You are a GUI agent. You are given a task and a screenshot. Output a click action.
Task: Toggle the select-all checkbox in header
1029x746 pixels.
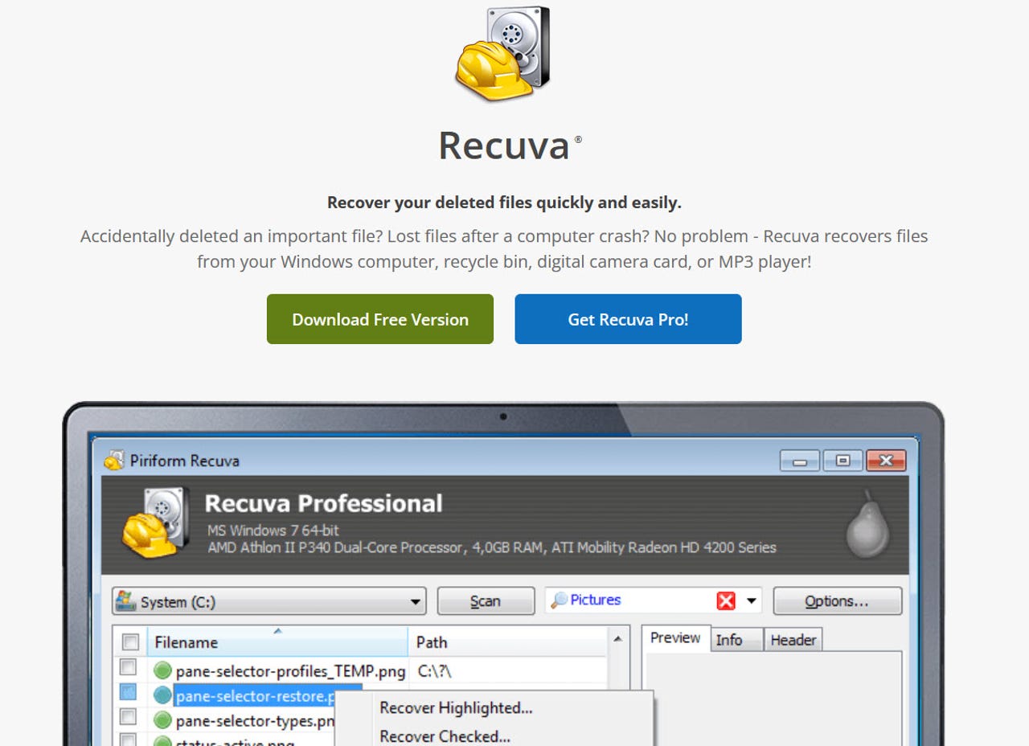(130, 641)
